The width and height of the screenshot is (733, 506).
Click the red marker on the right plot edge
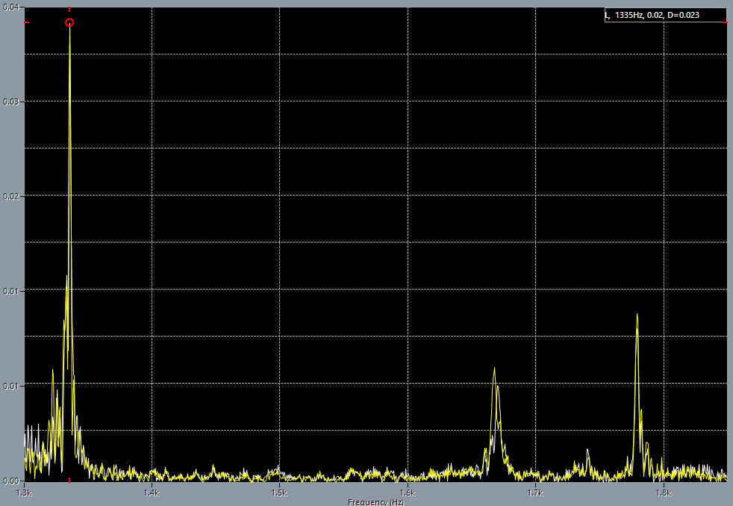tap(726, 23)
